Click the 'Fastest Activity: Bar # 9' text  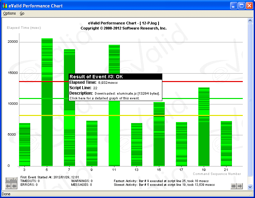pyautogui.click(x=161, y=181)
